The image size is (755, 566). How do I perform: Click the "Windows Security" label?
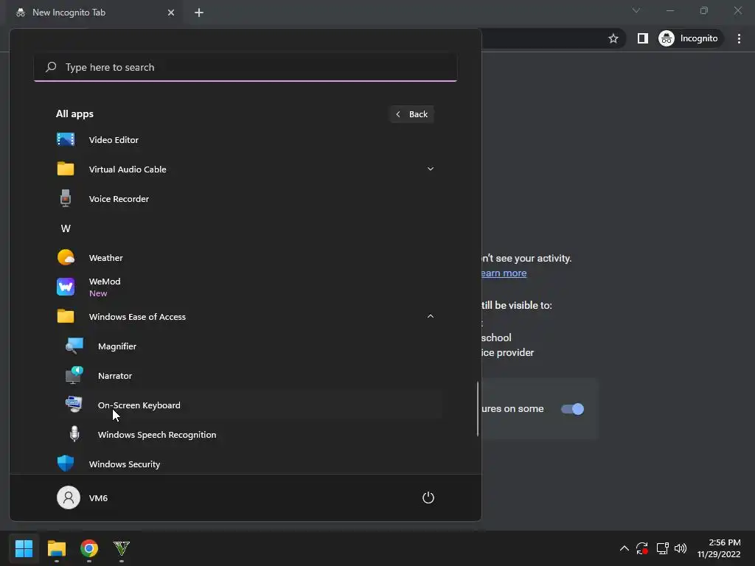point(124,464)
